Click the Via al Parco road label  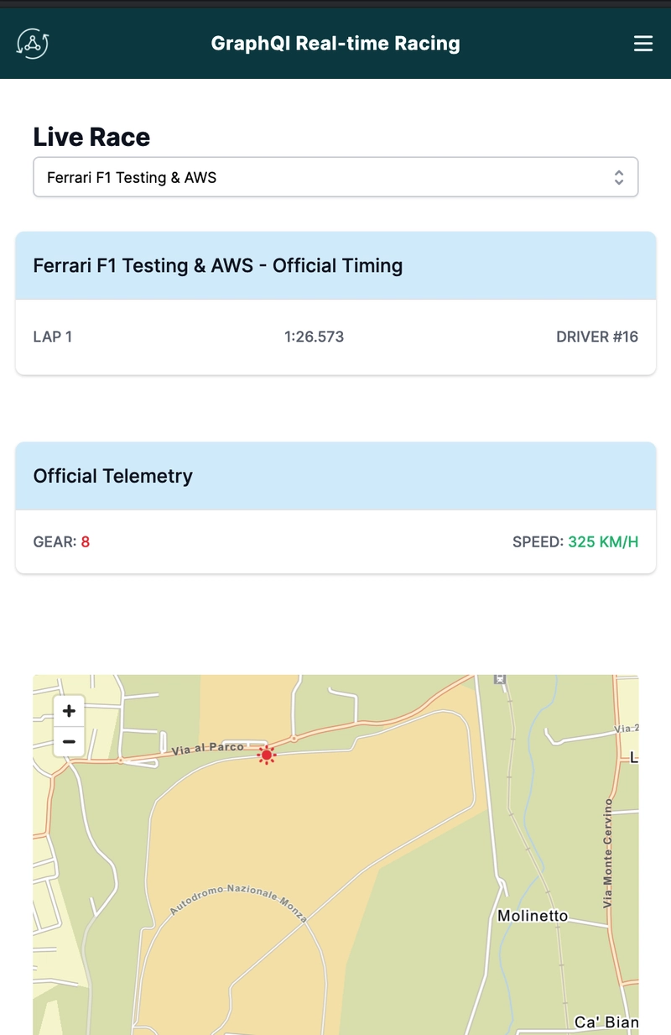(x=208, y=748)
